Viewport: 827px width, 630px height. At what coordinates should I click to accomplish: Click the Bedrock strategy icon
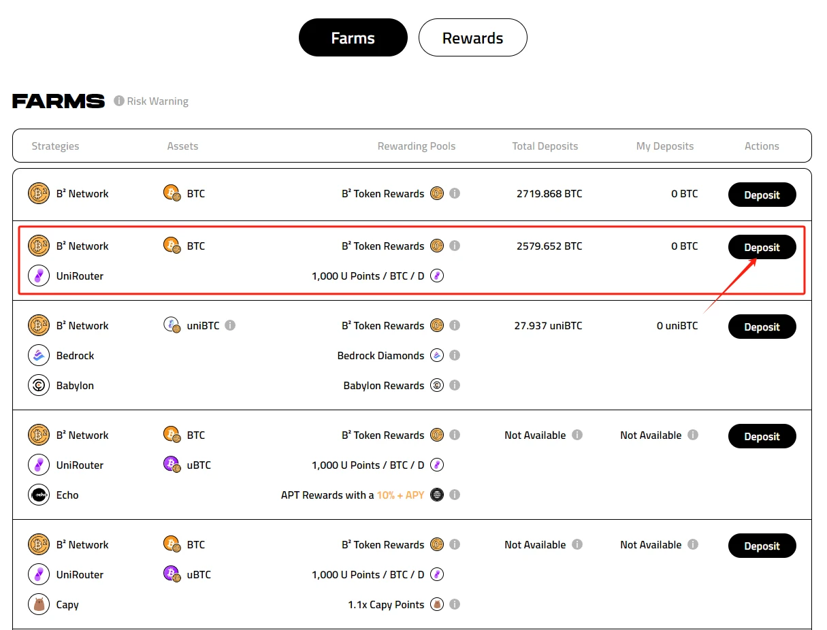click(39, 355)
